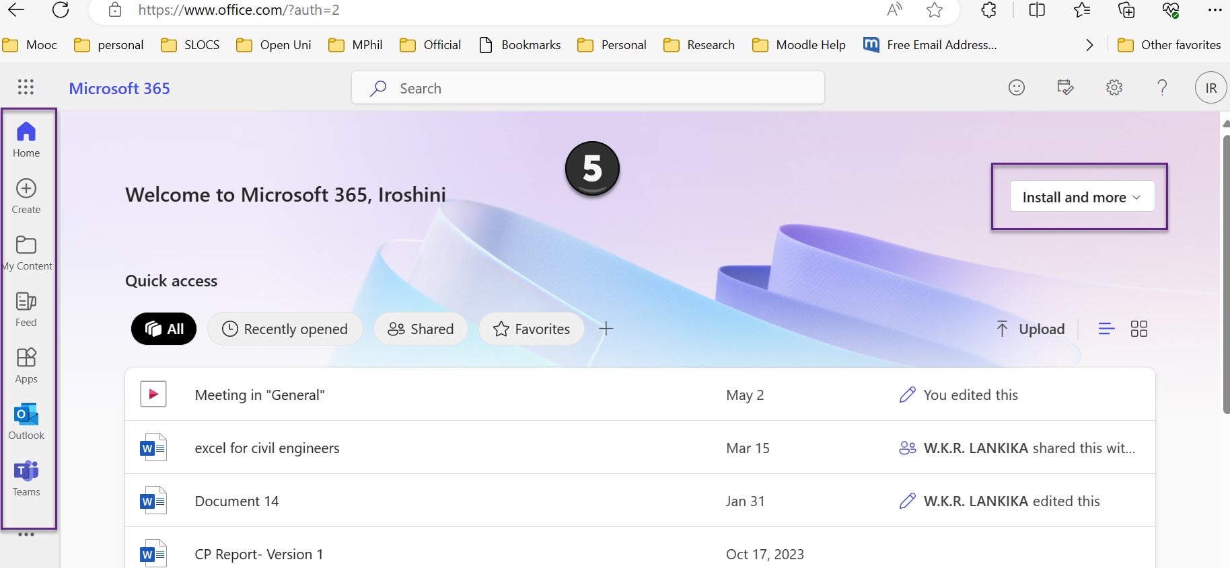View site information lock icon

click(115, 9)
